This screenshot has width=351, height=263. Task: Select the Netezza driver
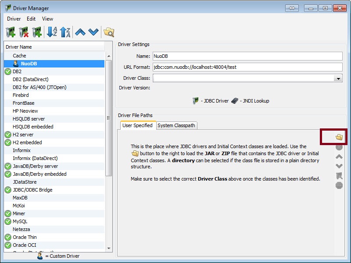pos(54,229)
